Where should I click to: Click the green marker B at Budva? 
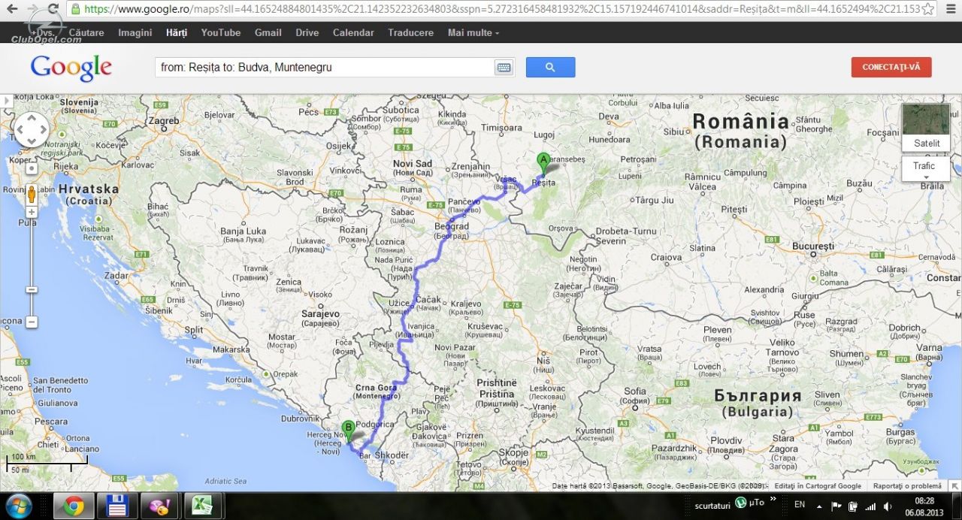coord(348,431)
